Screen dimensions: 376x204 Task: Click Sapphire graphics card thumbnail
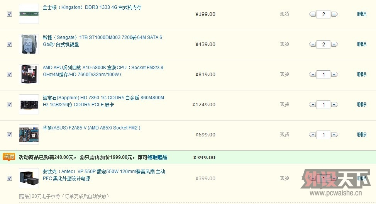[29, 104]
